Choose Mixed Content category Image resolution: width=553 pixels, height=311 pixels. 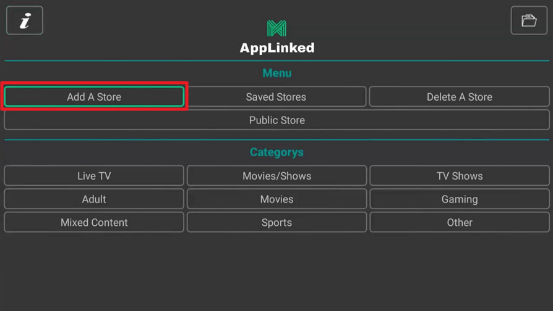94,222
